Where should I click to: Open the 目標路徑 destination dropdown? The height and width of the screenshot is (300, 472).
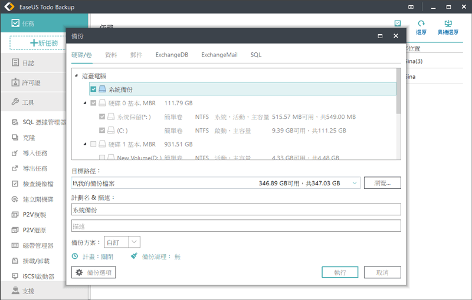354,183
